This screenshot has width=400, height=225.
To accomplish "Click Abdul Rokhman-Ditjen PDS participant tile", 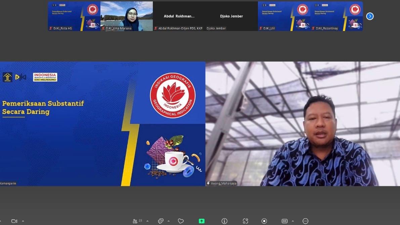I will coord(179,16).
